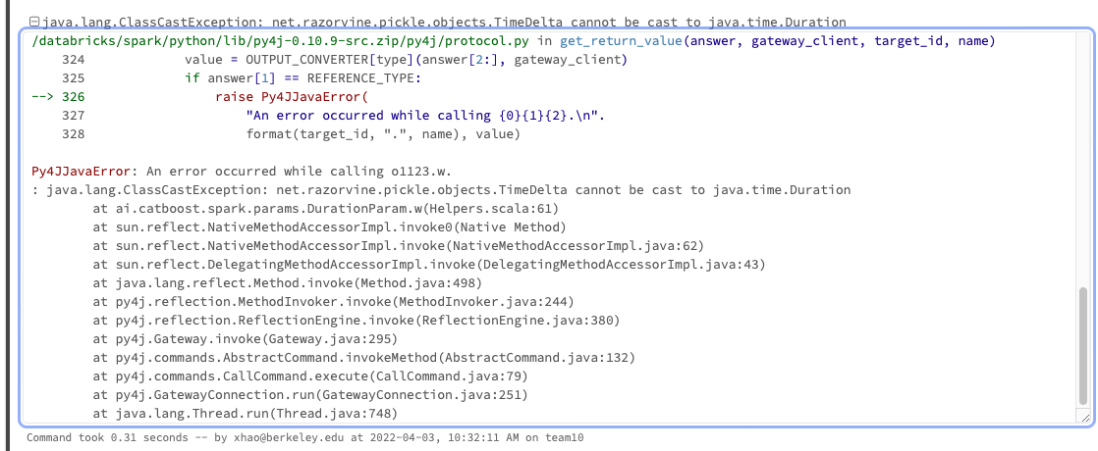The width and height of the screenshot is (1098, 451).
Task: Click the MethodInvoker.java:244 stack frame
Action: [x=333, y=302]
